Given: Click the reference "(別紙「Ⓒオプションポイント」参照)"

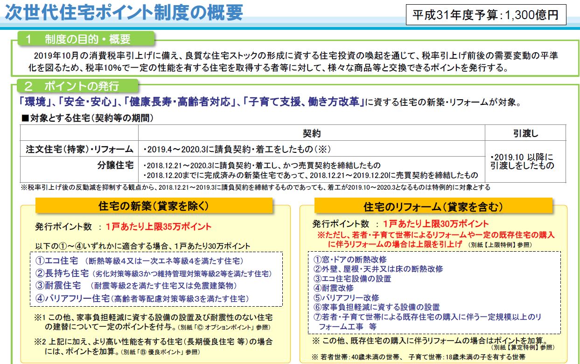Looking at the screenshot, I should (x=225, y=328).
